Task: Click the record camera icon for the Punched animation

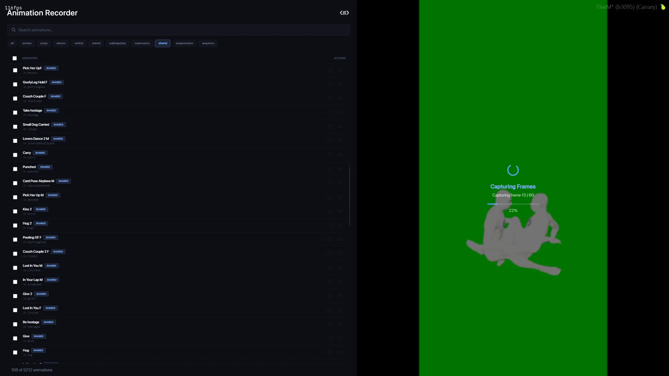Action: (x=340, y=169)
